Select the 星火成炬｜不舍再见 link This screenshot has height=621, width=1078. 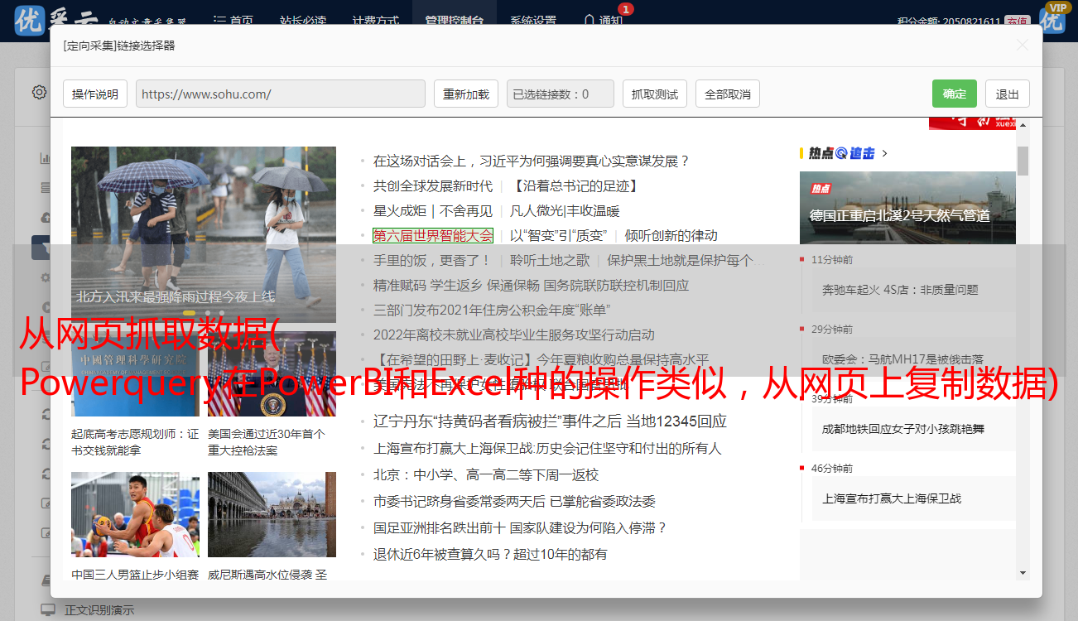[433, 210]
